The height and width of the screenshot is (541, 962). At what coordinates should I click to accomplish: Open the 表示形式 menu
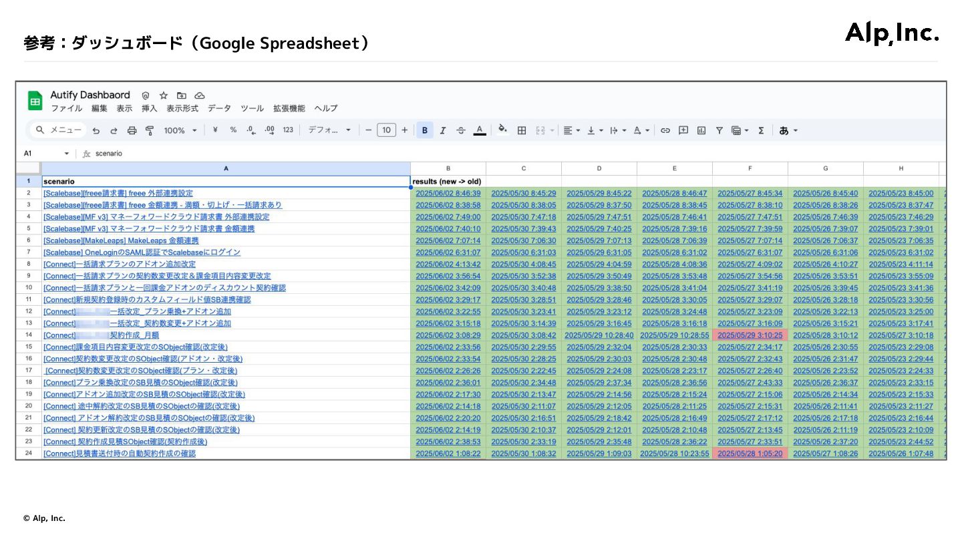tap(182, 108)
